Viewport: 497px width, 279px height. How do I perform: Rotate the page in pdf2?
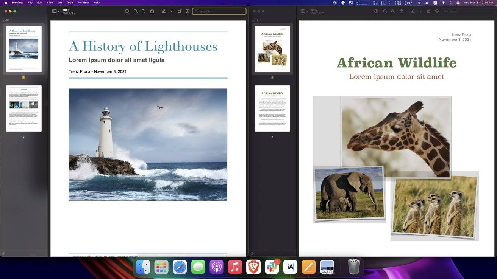click(428, 11)
